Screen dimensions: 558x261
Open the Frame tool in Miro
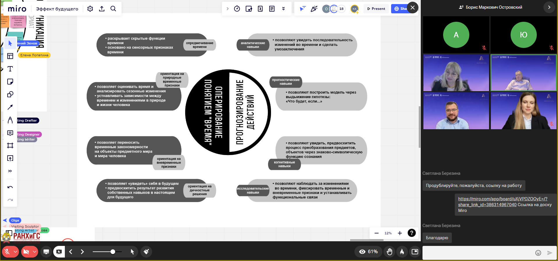click(x=10, y=145)
